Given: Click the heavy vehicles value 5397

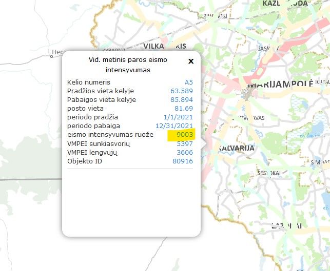Looking at the screenshot, I should pyautogui.click(x=184, y=144).
